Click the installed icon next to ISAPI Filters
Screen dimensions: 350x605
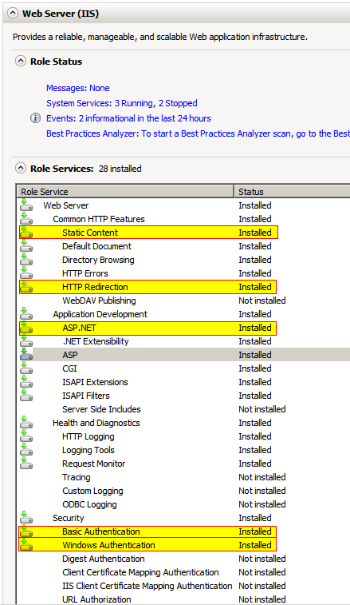(x=26, y=396)
